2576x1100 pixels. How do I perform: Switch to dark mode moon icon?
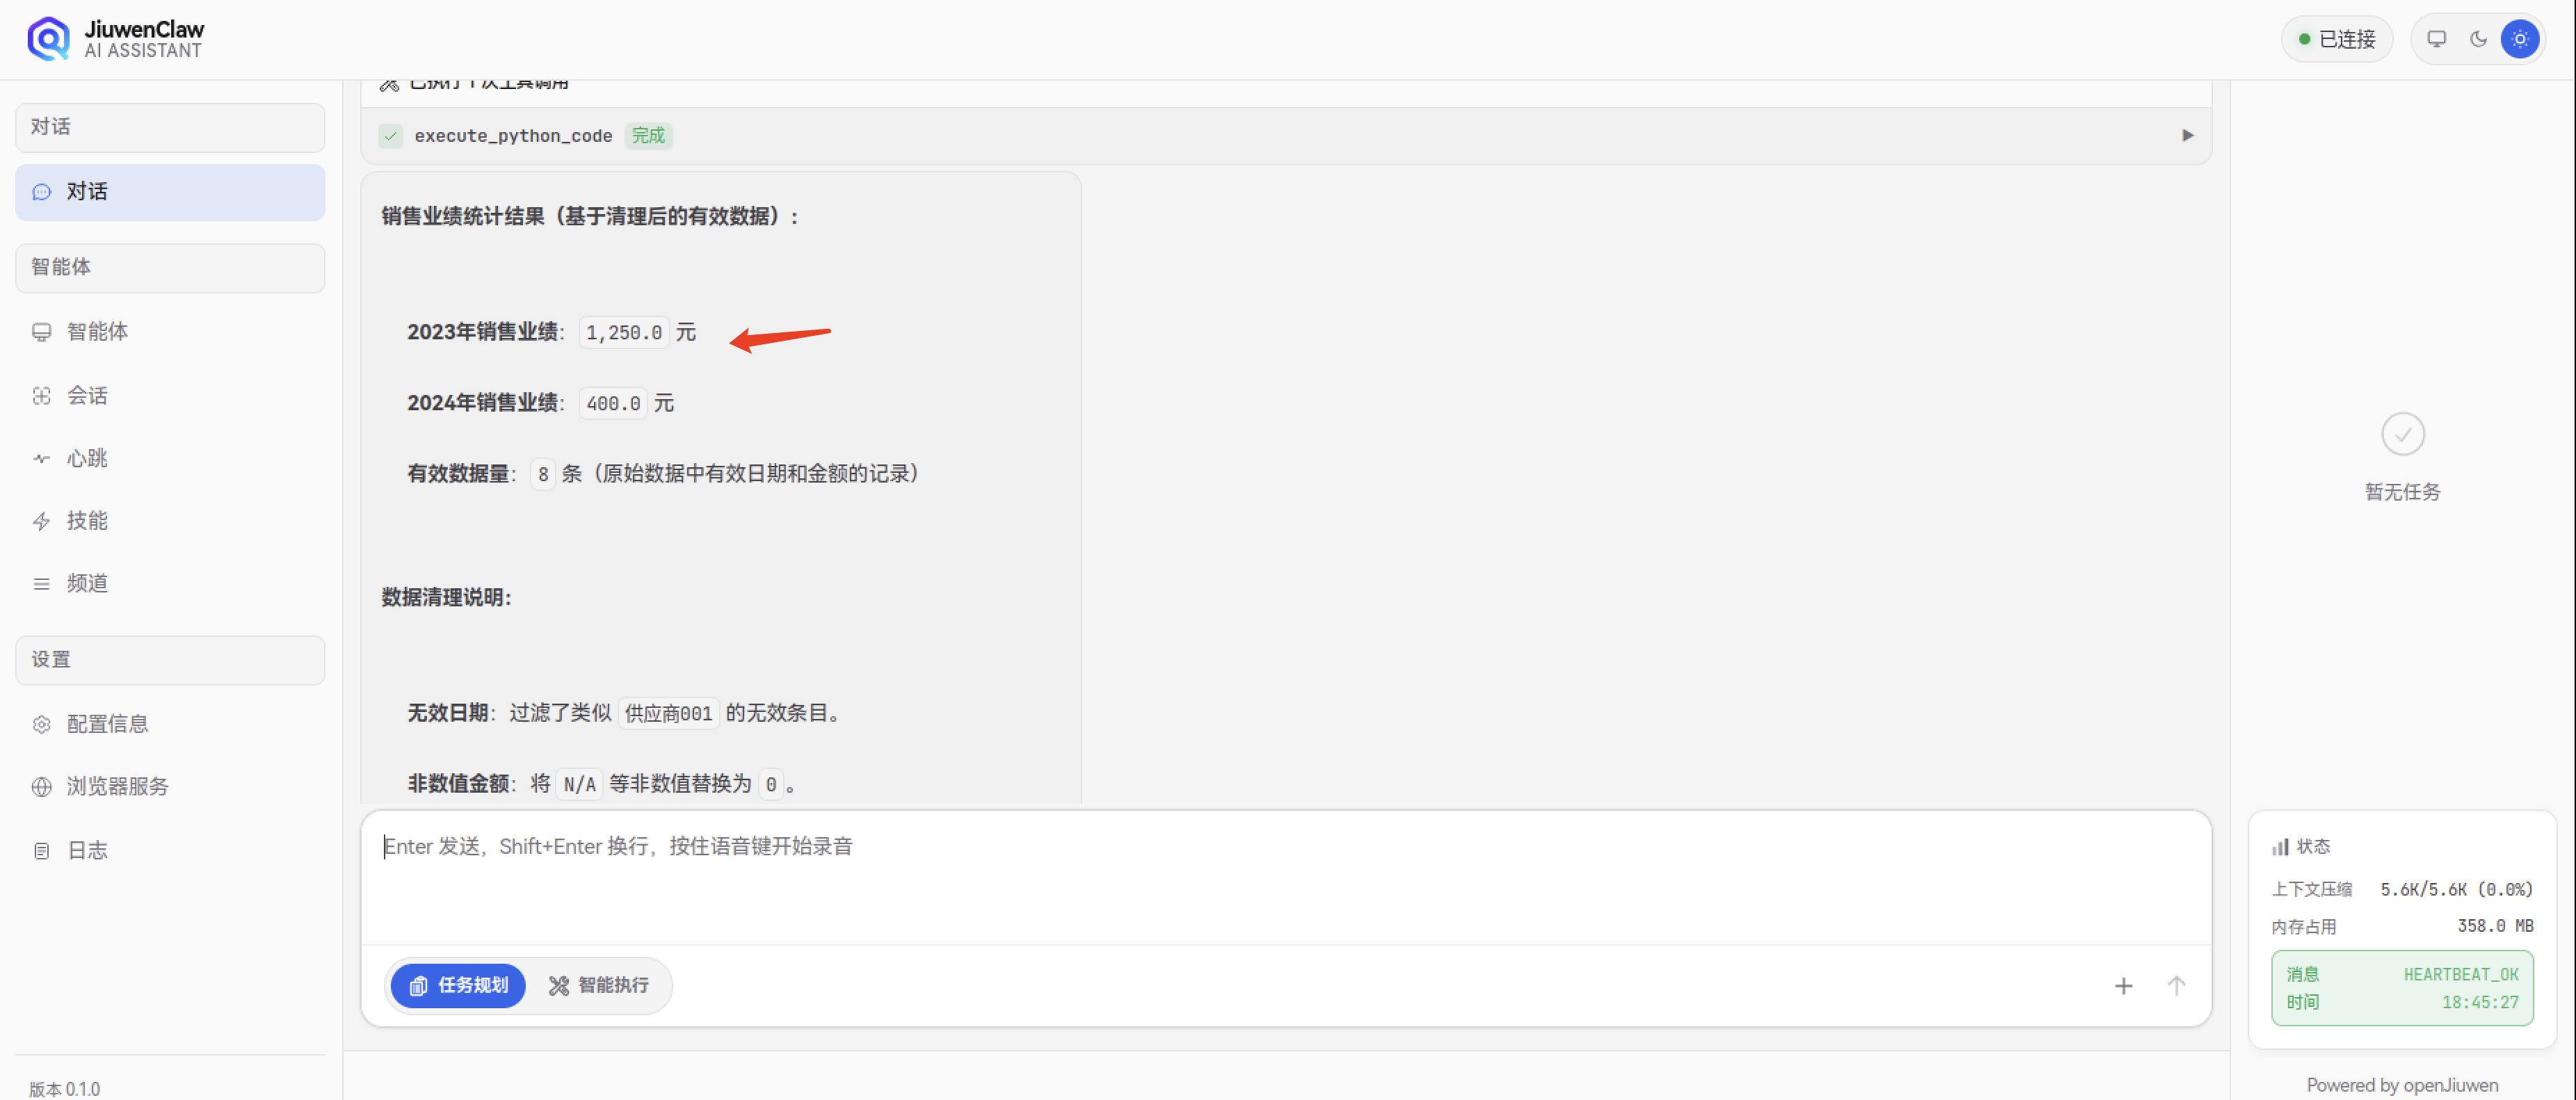pyautogui.click(x=2478, y=39)
